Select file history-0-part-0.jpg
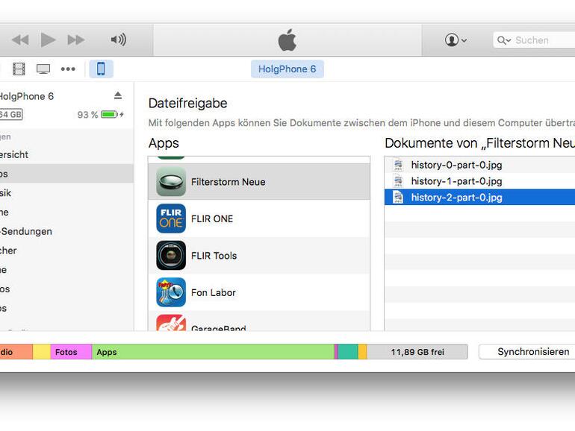Screen dimensions: 575x431 tap(479, 165)
